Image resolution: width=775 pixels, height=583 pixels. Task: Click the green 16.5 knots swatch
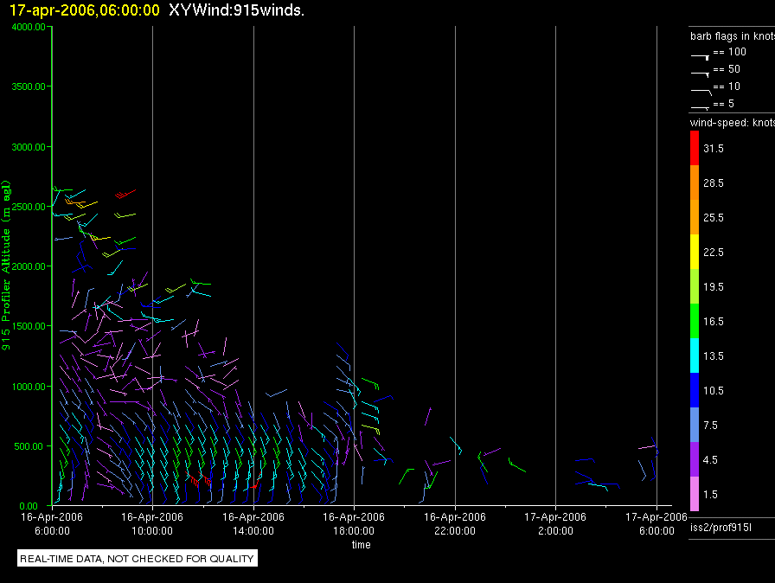[x=695, y=321]
